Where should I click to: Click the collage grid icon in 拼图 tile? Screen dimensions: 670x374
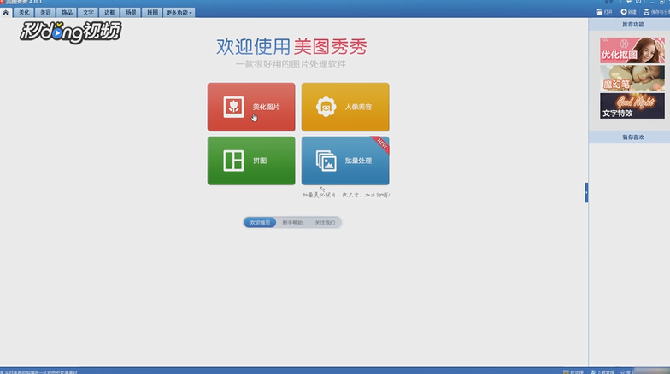[233, 161]
